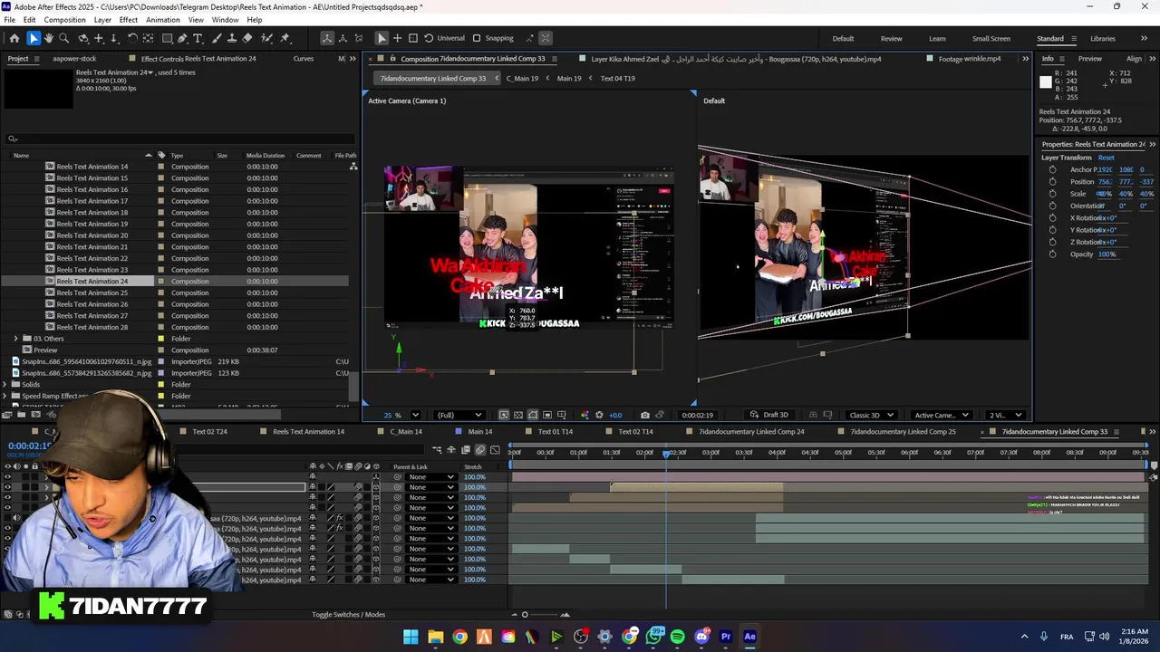
Task: Expand the Solids folder
Action: pyautogui.click(x=5, y=384)
